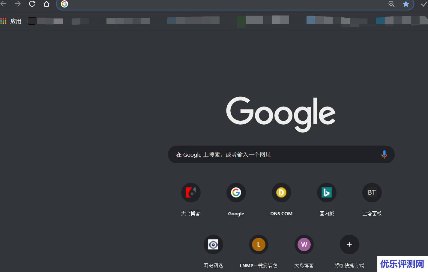
Task: Open the LNMP一键安装包 shortcut
Action: click(259, 244)
